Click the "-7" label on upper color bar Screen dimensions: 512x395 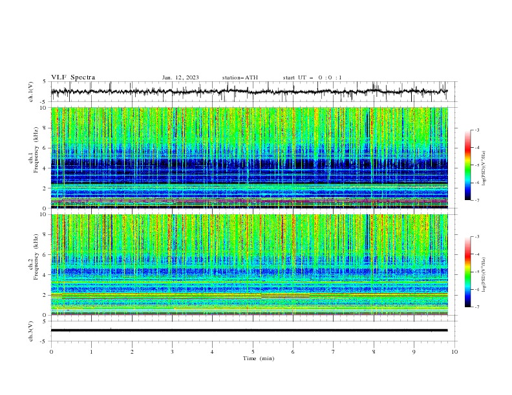(477, 200)
